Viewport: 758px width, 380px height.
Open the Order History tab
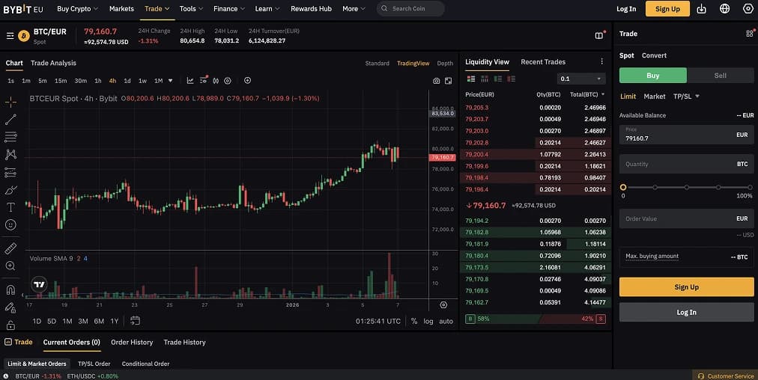[x=132, y=342]
